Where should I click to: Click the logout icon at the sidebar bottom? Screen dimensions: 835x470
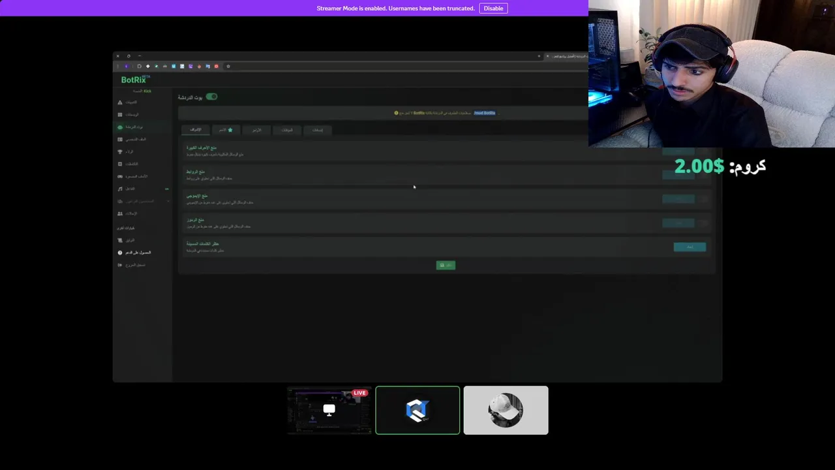click(120, 265)
